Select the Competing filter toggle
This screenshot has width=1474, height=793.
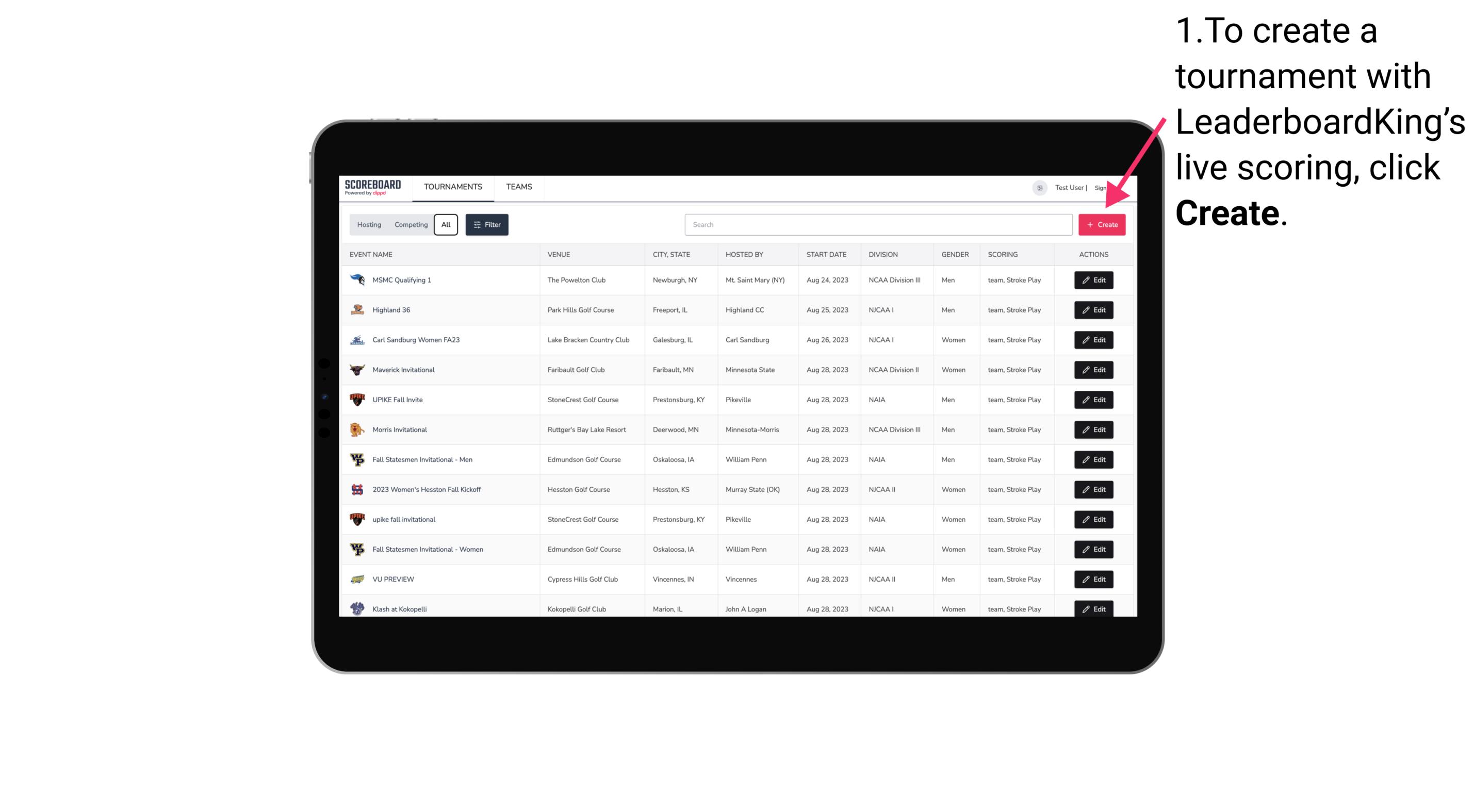pyautogui.click(x=410, y=225)
